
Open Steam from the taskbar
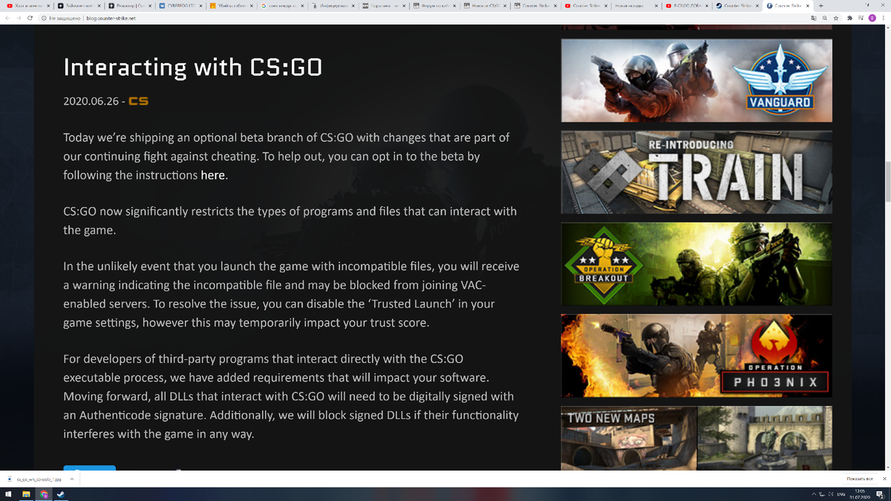(61, 494)
